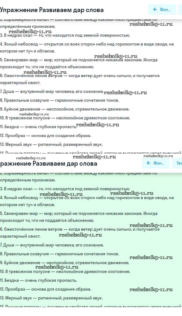Click the left arrow icon in the lower green section header
182x316 pixels.
pyautogui.click(x=149, y=163)
